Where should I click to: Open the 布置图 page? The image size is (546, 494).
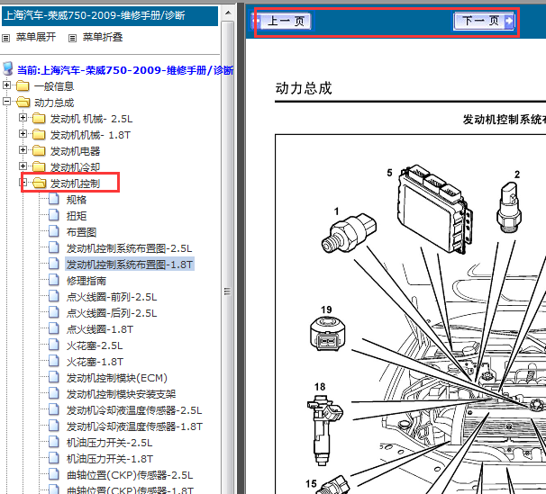(x=81, y=232)
